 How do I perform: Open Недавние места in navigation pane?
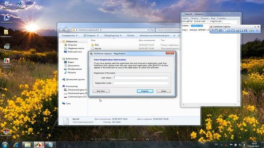75,49
